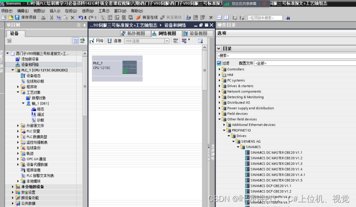Select SINAMICS DCP CBE20 V1.2 entry
Viewport: 356px width, 207px height.
(268, 191)
